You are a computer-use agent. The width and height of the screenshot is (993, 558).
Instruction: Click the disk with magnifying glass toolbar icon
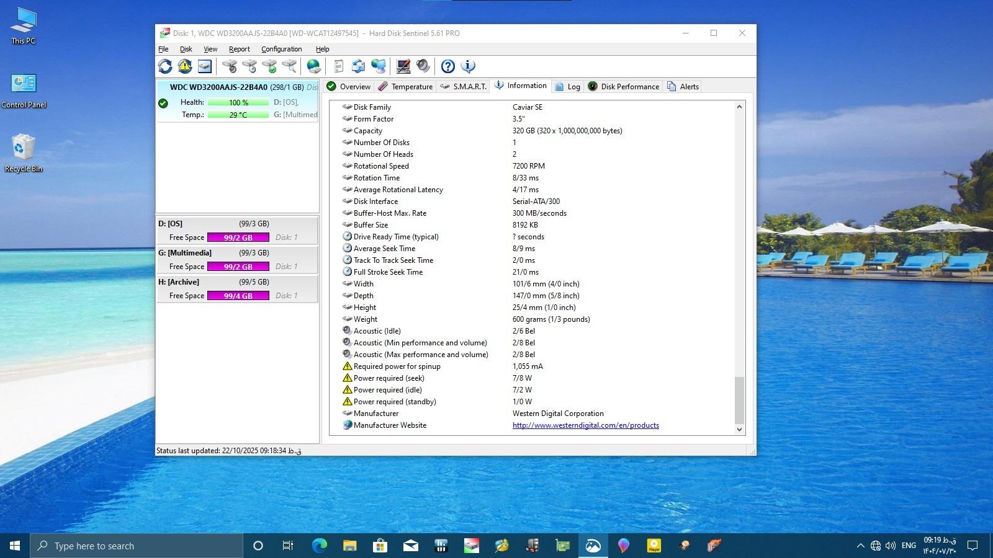tap(289, 66)
